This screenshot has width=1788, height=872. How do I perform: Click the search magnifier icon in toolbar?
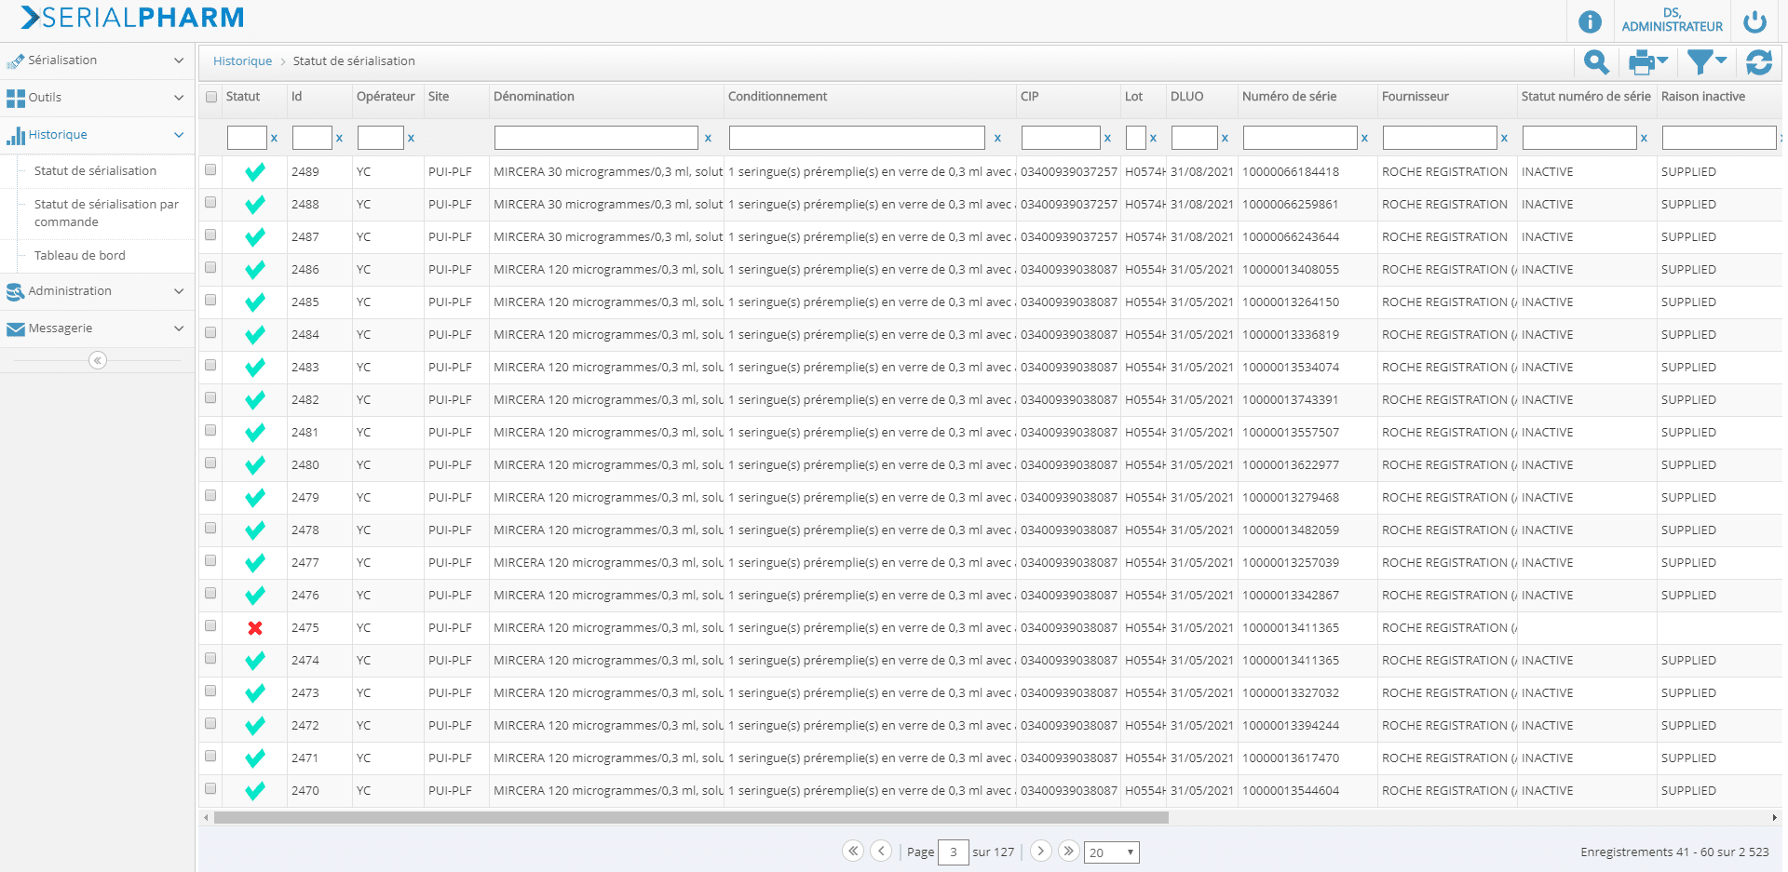1596,62
